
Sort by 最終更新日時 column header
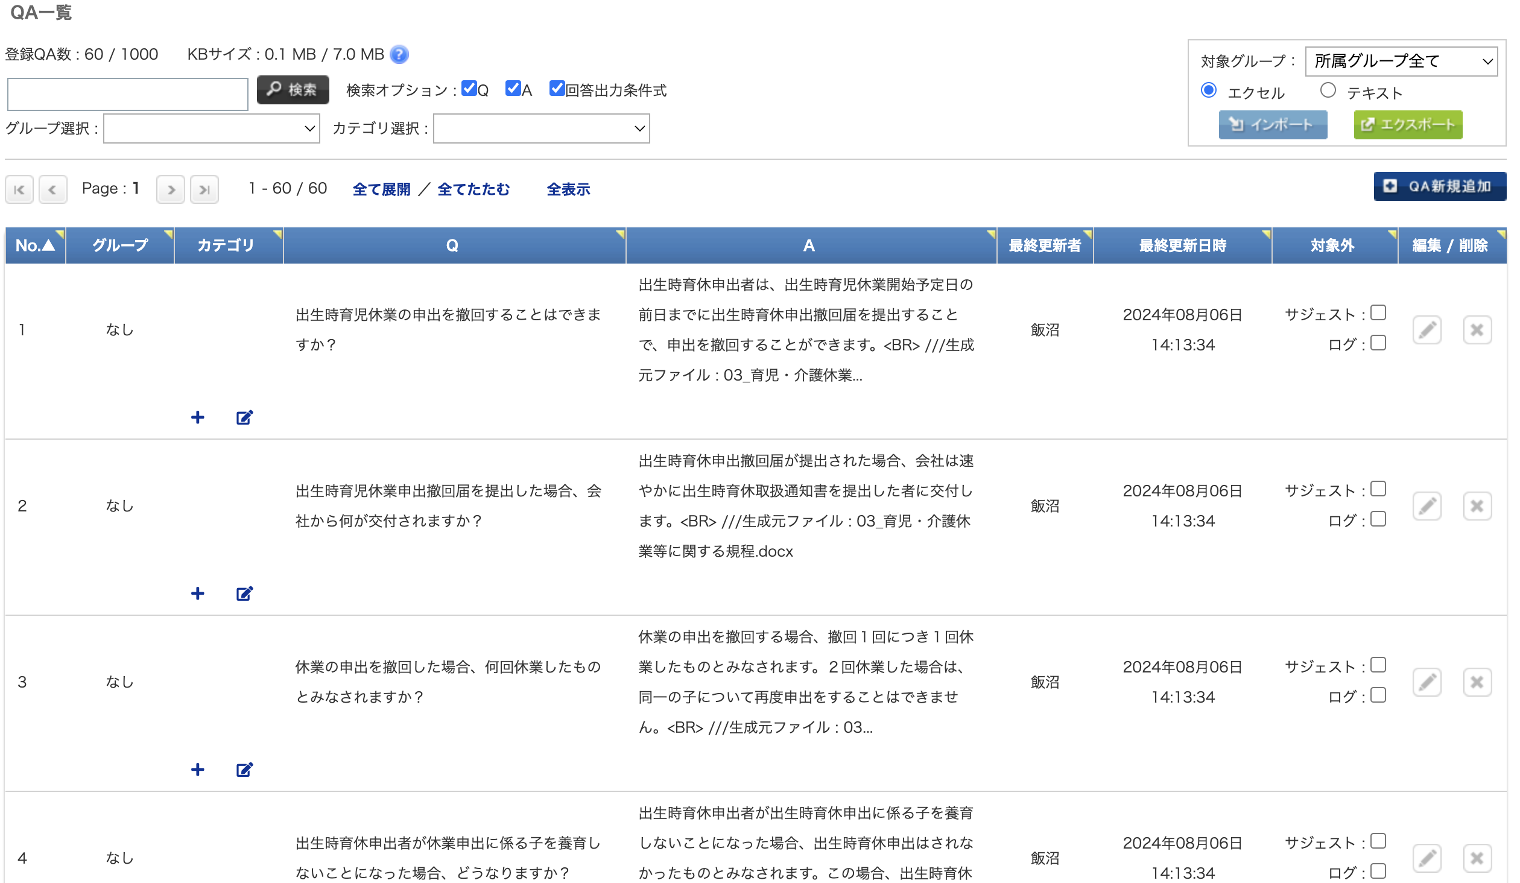click(1182, 245)
